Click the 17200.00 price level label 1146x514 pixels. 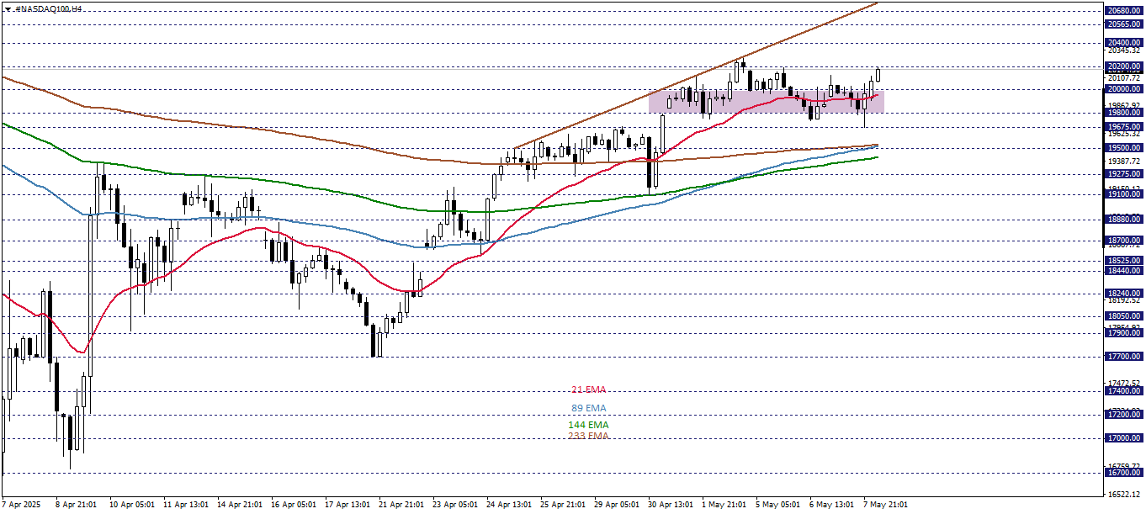click(1124, 415)
